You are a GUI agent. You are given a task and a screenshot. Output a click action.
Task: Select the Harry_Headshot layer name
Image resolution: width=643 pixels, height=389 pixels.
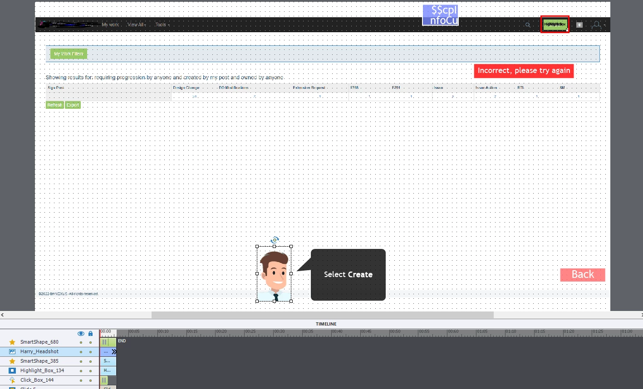coord(39,351)
